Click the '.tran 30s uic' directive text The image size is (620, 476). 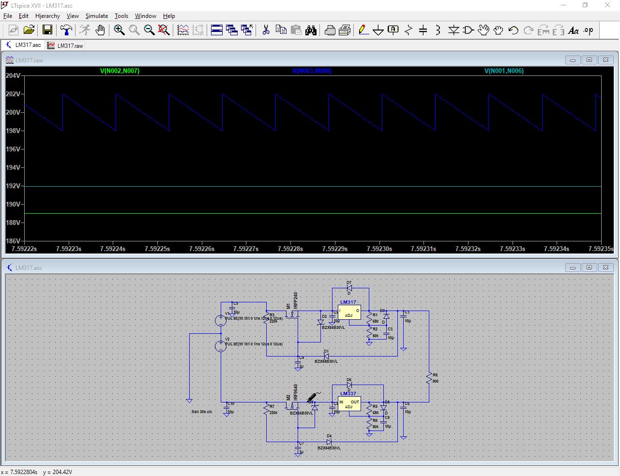tap(201, 412)
